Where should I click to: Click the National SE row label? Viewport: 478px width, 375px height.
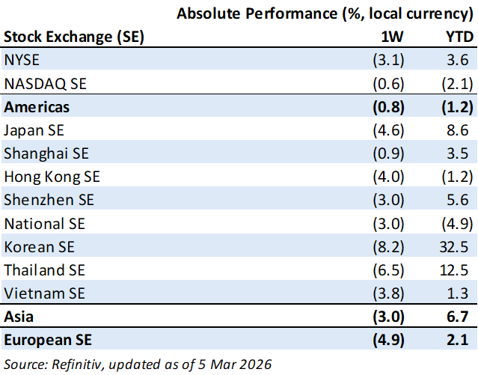click(45, 223)
